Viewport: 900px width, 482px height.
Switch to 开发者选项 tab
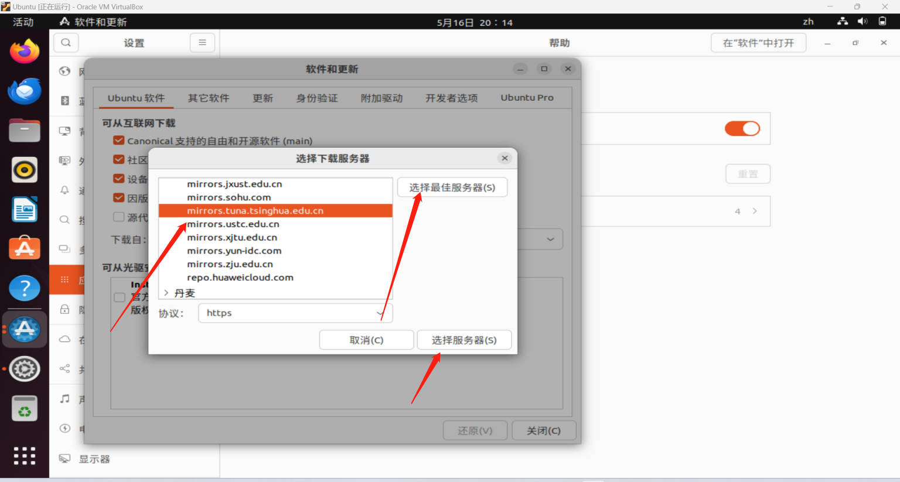tap(452, 98)
